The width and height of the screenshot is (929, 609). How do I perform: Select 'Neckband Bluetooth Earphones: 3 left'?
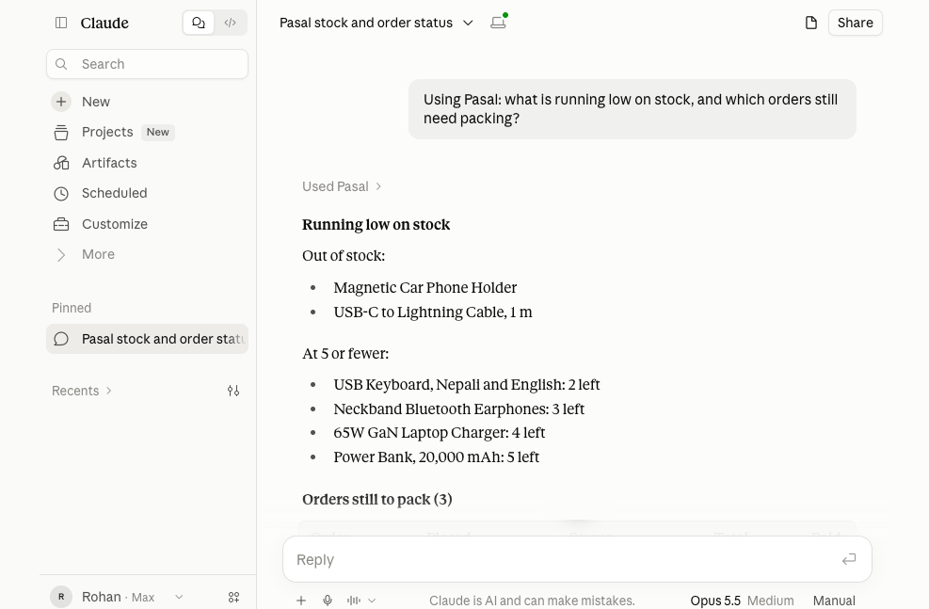(x=458, y=409)
